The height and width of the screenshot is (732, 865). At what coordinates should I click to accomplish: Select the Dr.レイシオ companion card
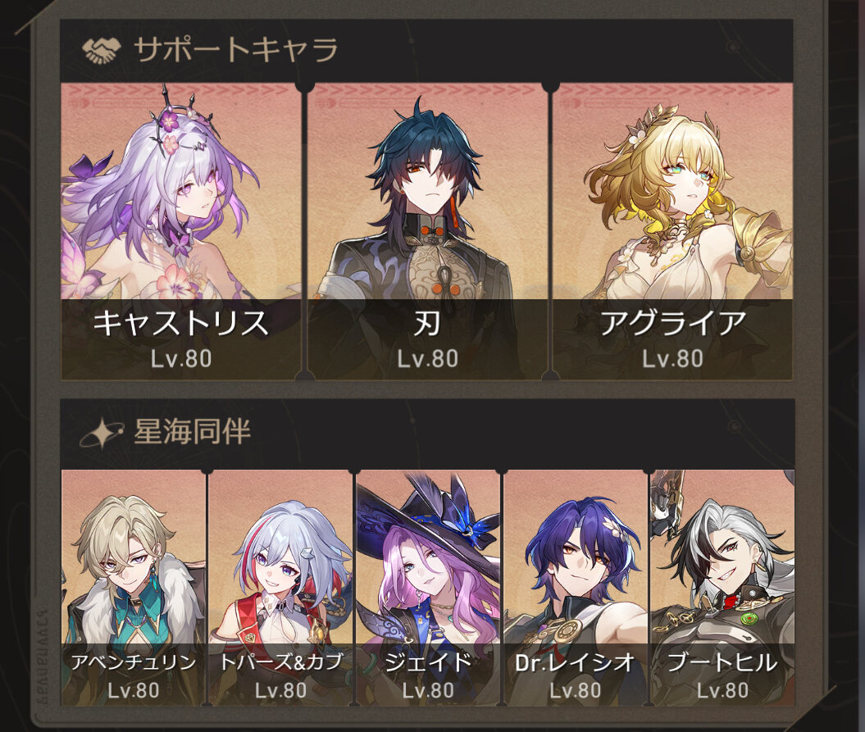(576, 588)
